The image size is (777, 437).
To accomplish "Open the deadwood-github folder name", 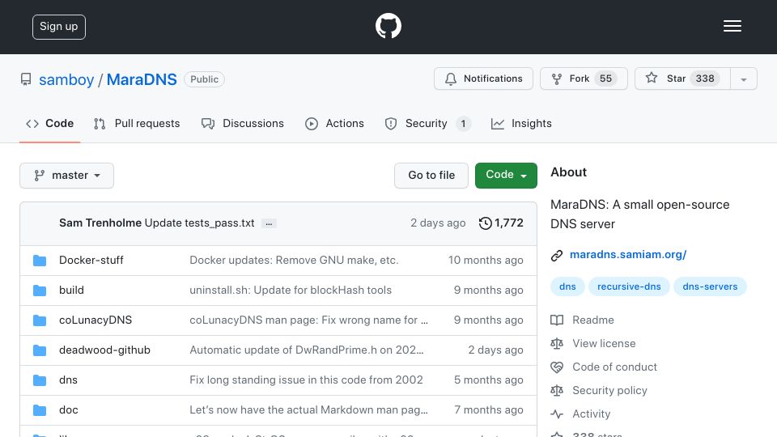I will point(104,350).
